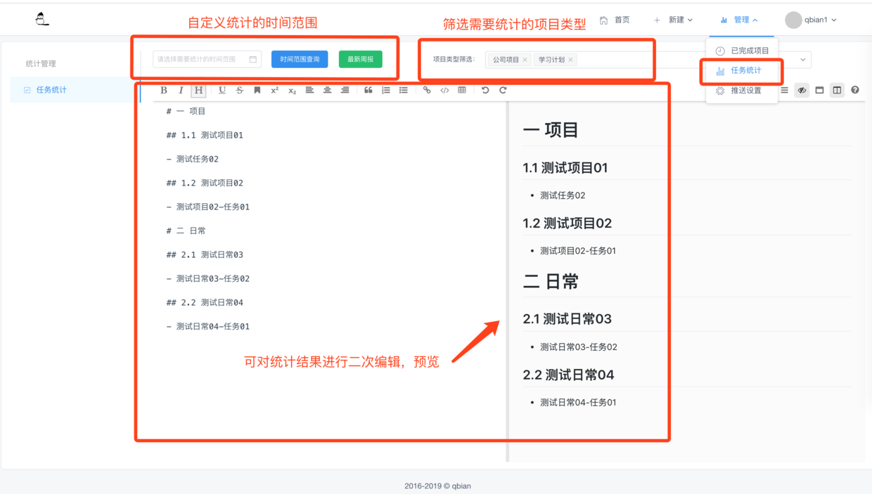The height and width of the screenshot is (494, 872).
Task: Insert a hyperlink via link icon
Action: 427,90
